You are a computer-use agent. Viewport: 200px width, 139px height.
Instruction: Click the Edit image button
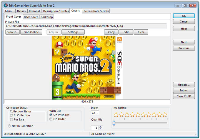click(126, 32)
